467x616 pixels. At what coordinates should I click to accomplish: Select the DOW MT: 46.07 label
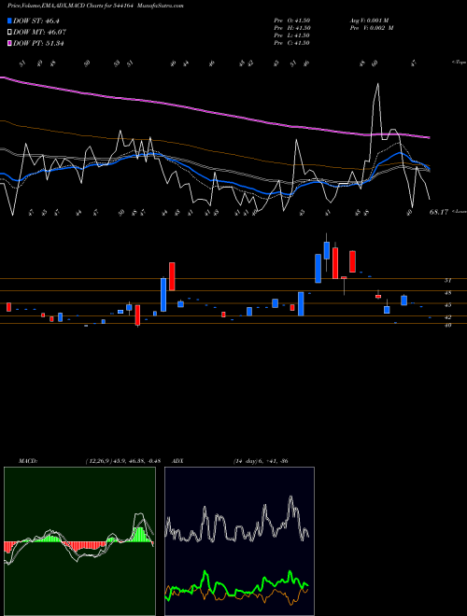(x=39, y=33)
